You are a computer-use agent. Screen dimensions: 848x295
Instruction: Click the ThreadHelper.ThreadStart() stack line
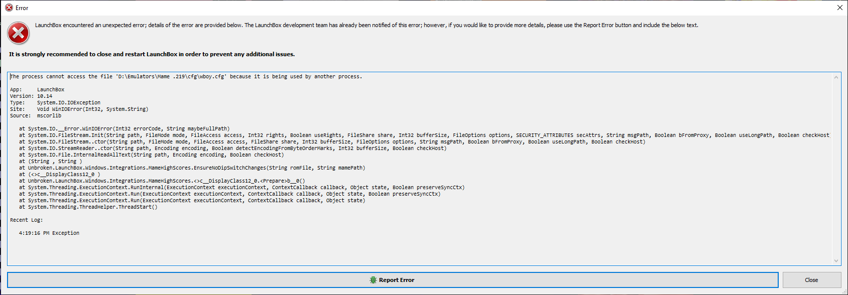(x=88, y=207)
